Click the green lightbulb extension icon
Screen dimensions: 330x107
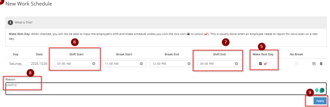point(317,90)
